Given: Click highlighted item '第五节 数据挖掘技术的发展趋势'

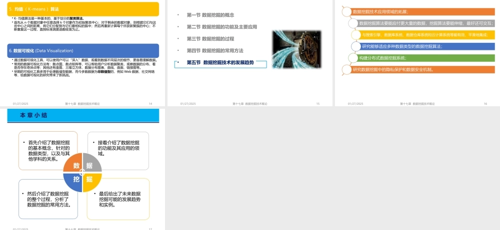Looking at the screenshot, I should [220, 63].
